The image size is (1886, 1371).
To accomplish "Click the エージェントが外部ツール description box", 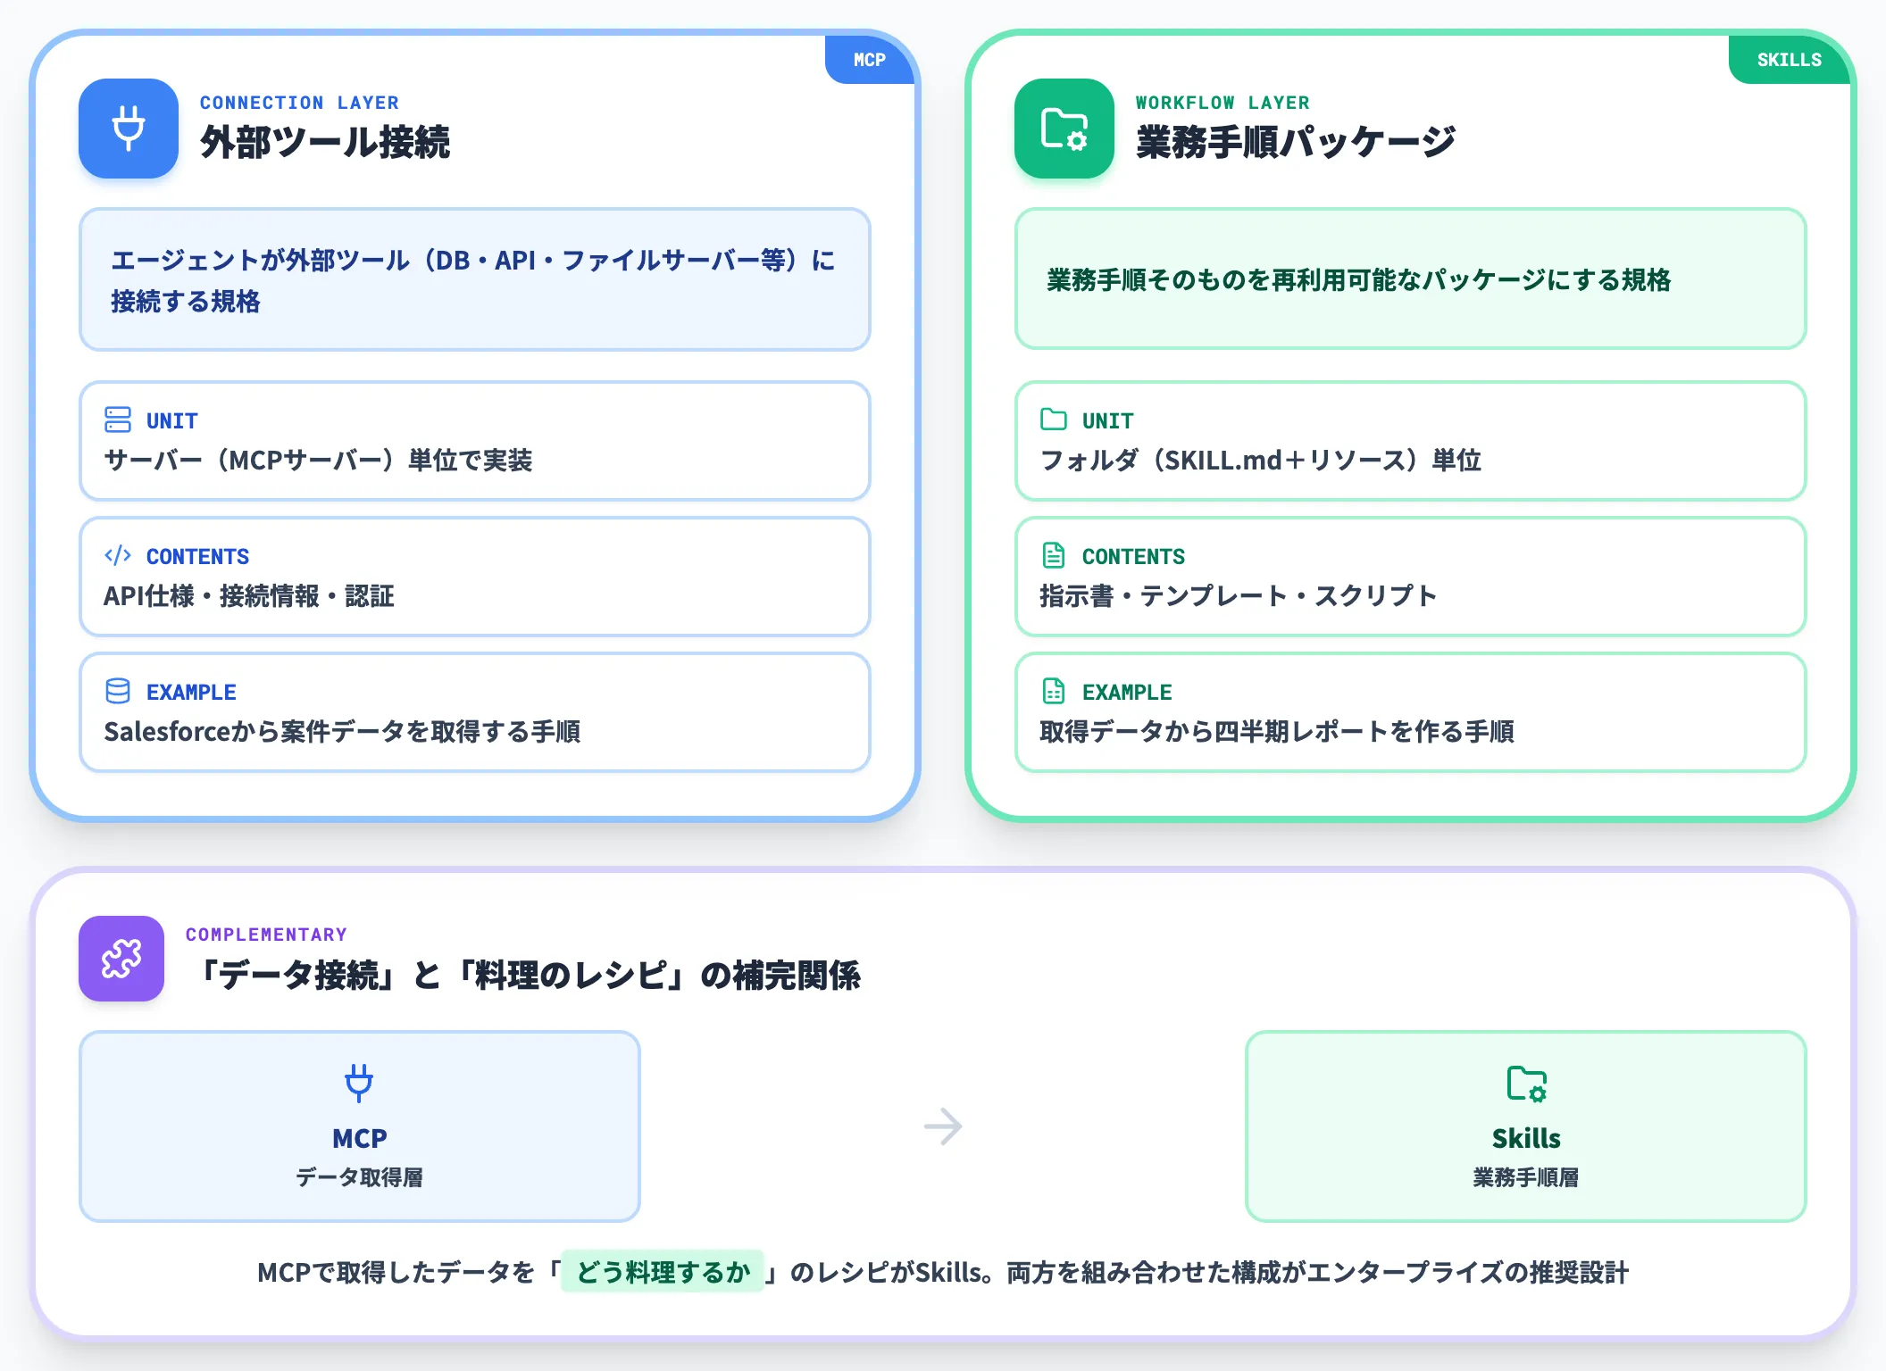I will (x=475, y=279).
